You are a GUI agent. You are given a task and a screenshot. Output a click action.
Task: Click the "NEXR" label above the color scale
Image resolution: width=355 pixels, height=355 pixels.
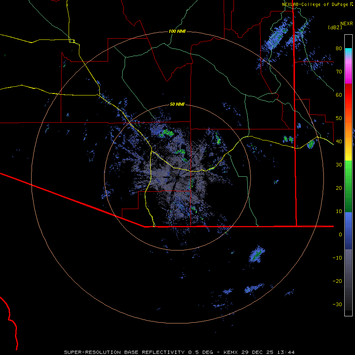(347, 24)
